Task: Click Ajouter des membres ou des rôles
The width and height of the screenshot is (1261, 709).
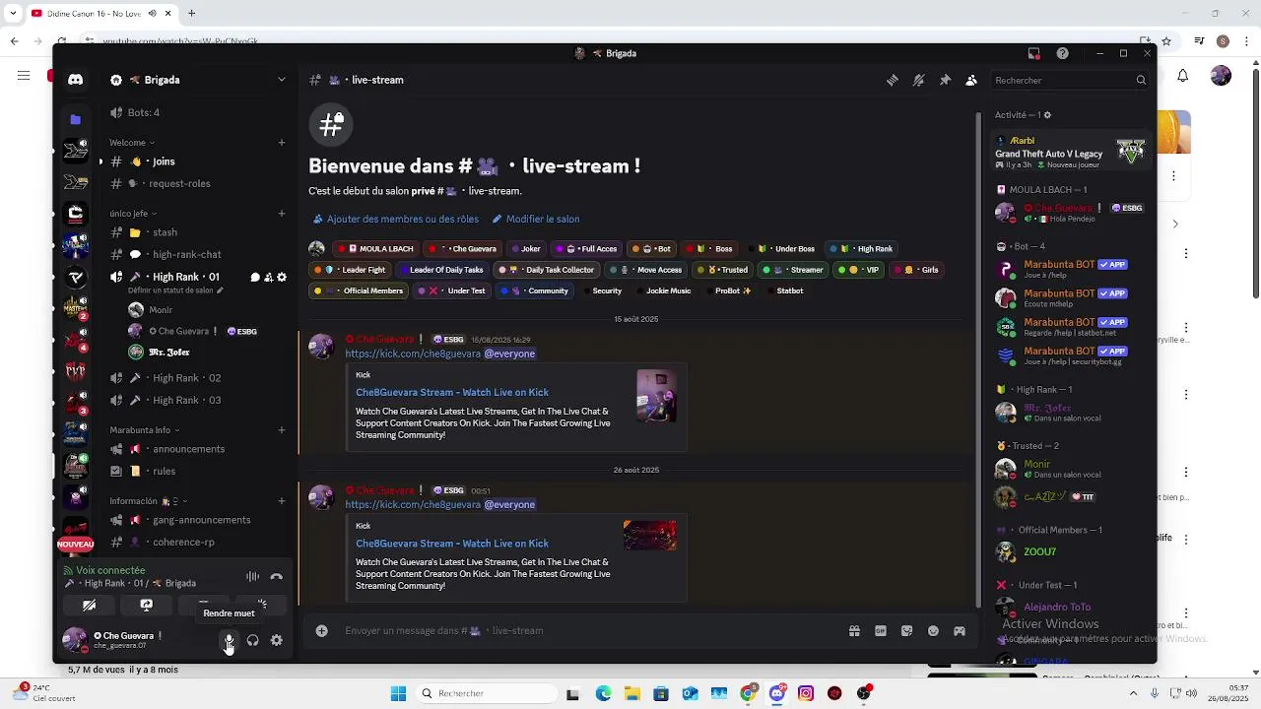Action: pyautogui.click(x=396, y=220)
